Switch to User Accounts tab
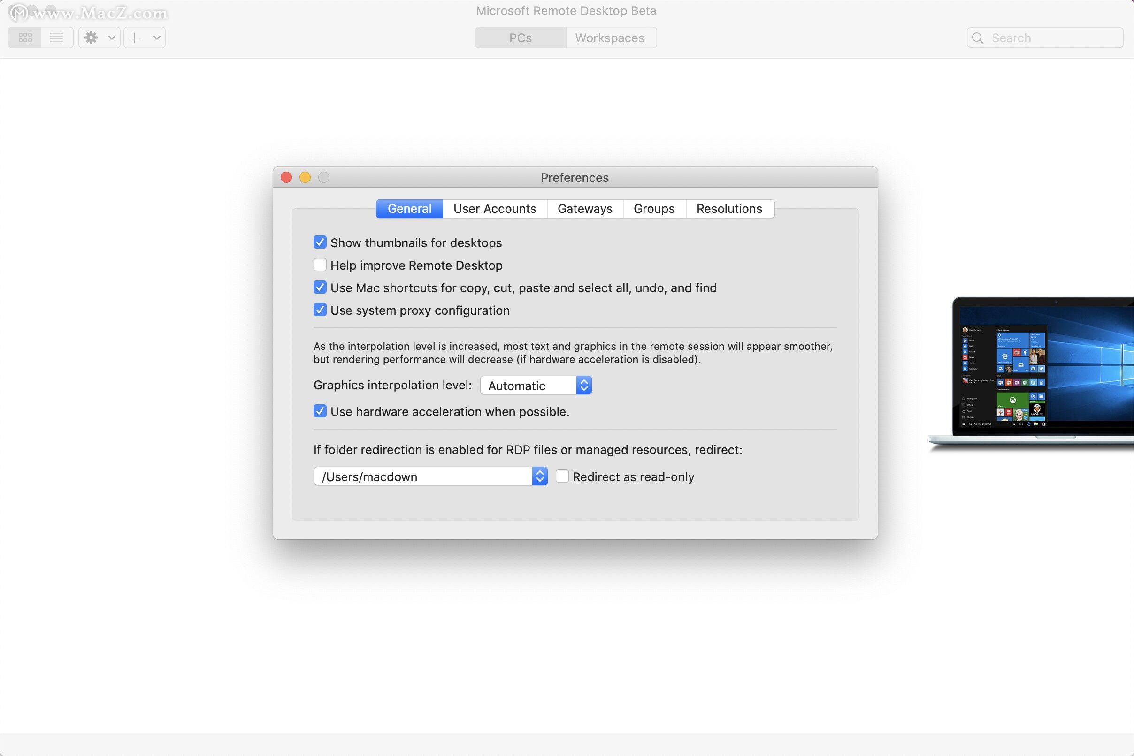The width and height of the screenshot is (1134, 756). [x=495, y=208]
